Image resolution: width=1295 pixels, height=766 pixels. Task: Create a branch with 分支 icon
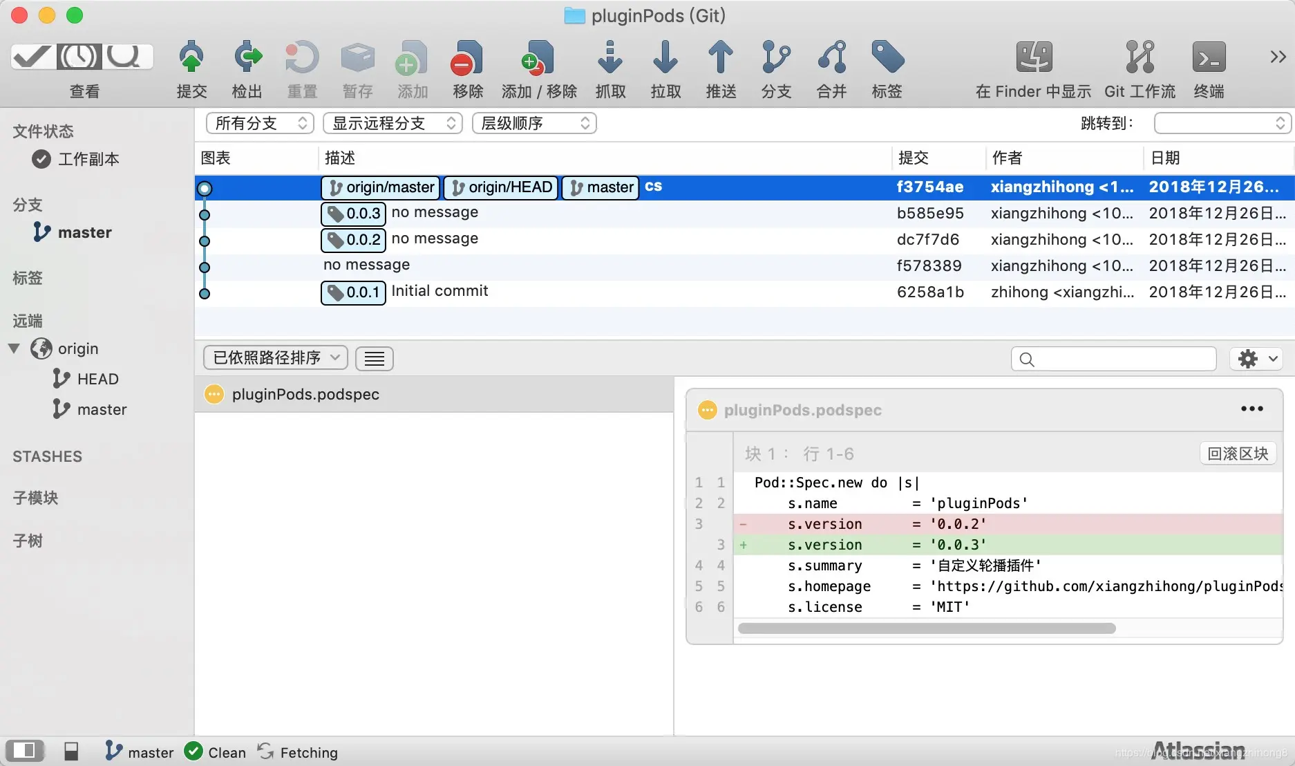coord(776,57)
